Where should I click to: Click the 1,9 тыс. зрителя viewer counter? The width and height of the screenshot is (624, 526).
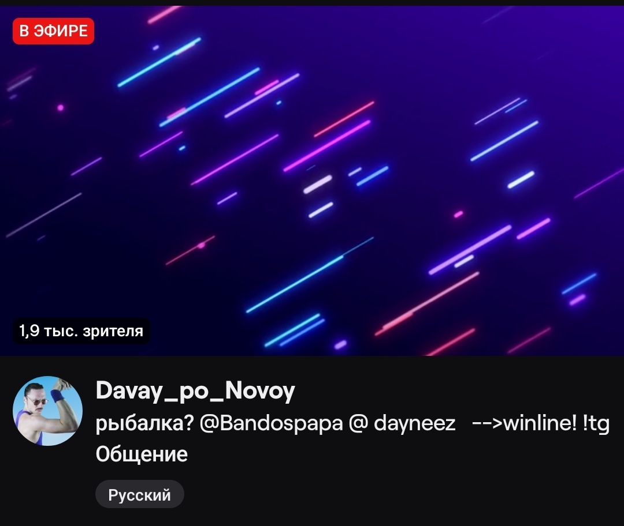point(81,331)
